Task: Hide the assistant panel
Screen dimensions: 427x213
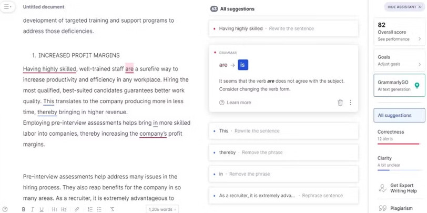Action: pos(404,7)
